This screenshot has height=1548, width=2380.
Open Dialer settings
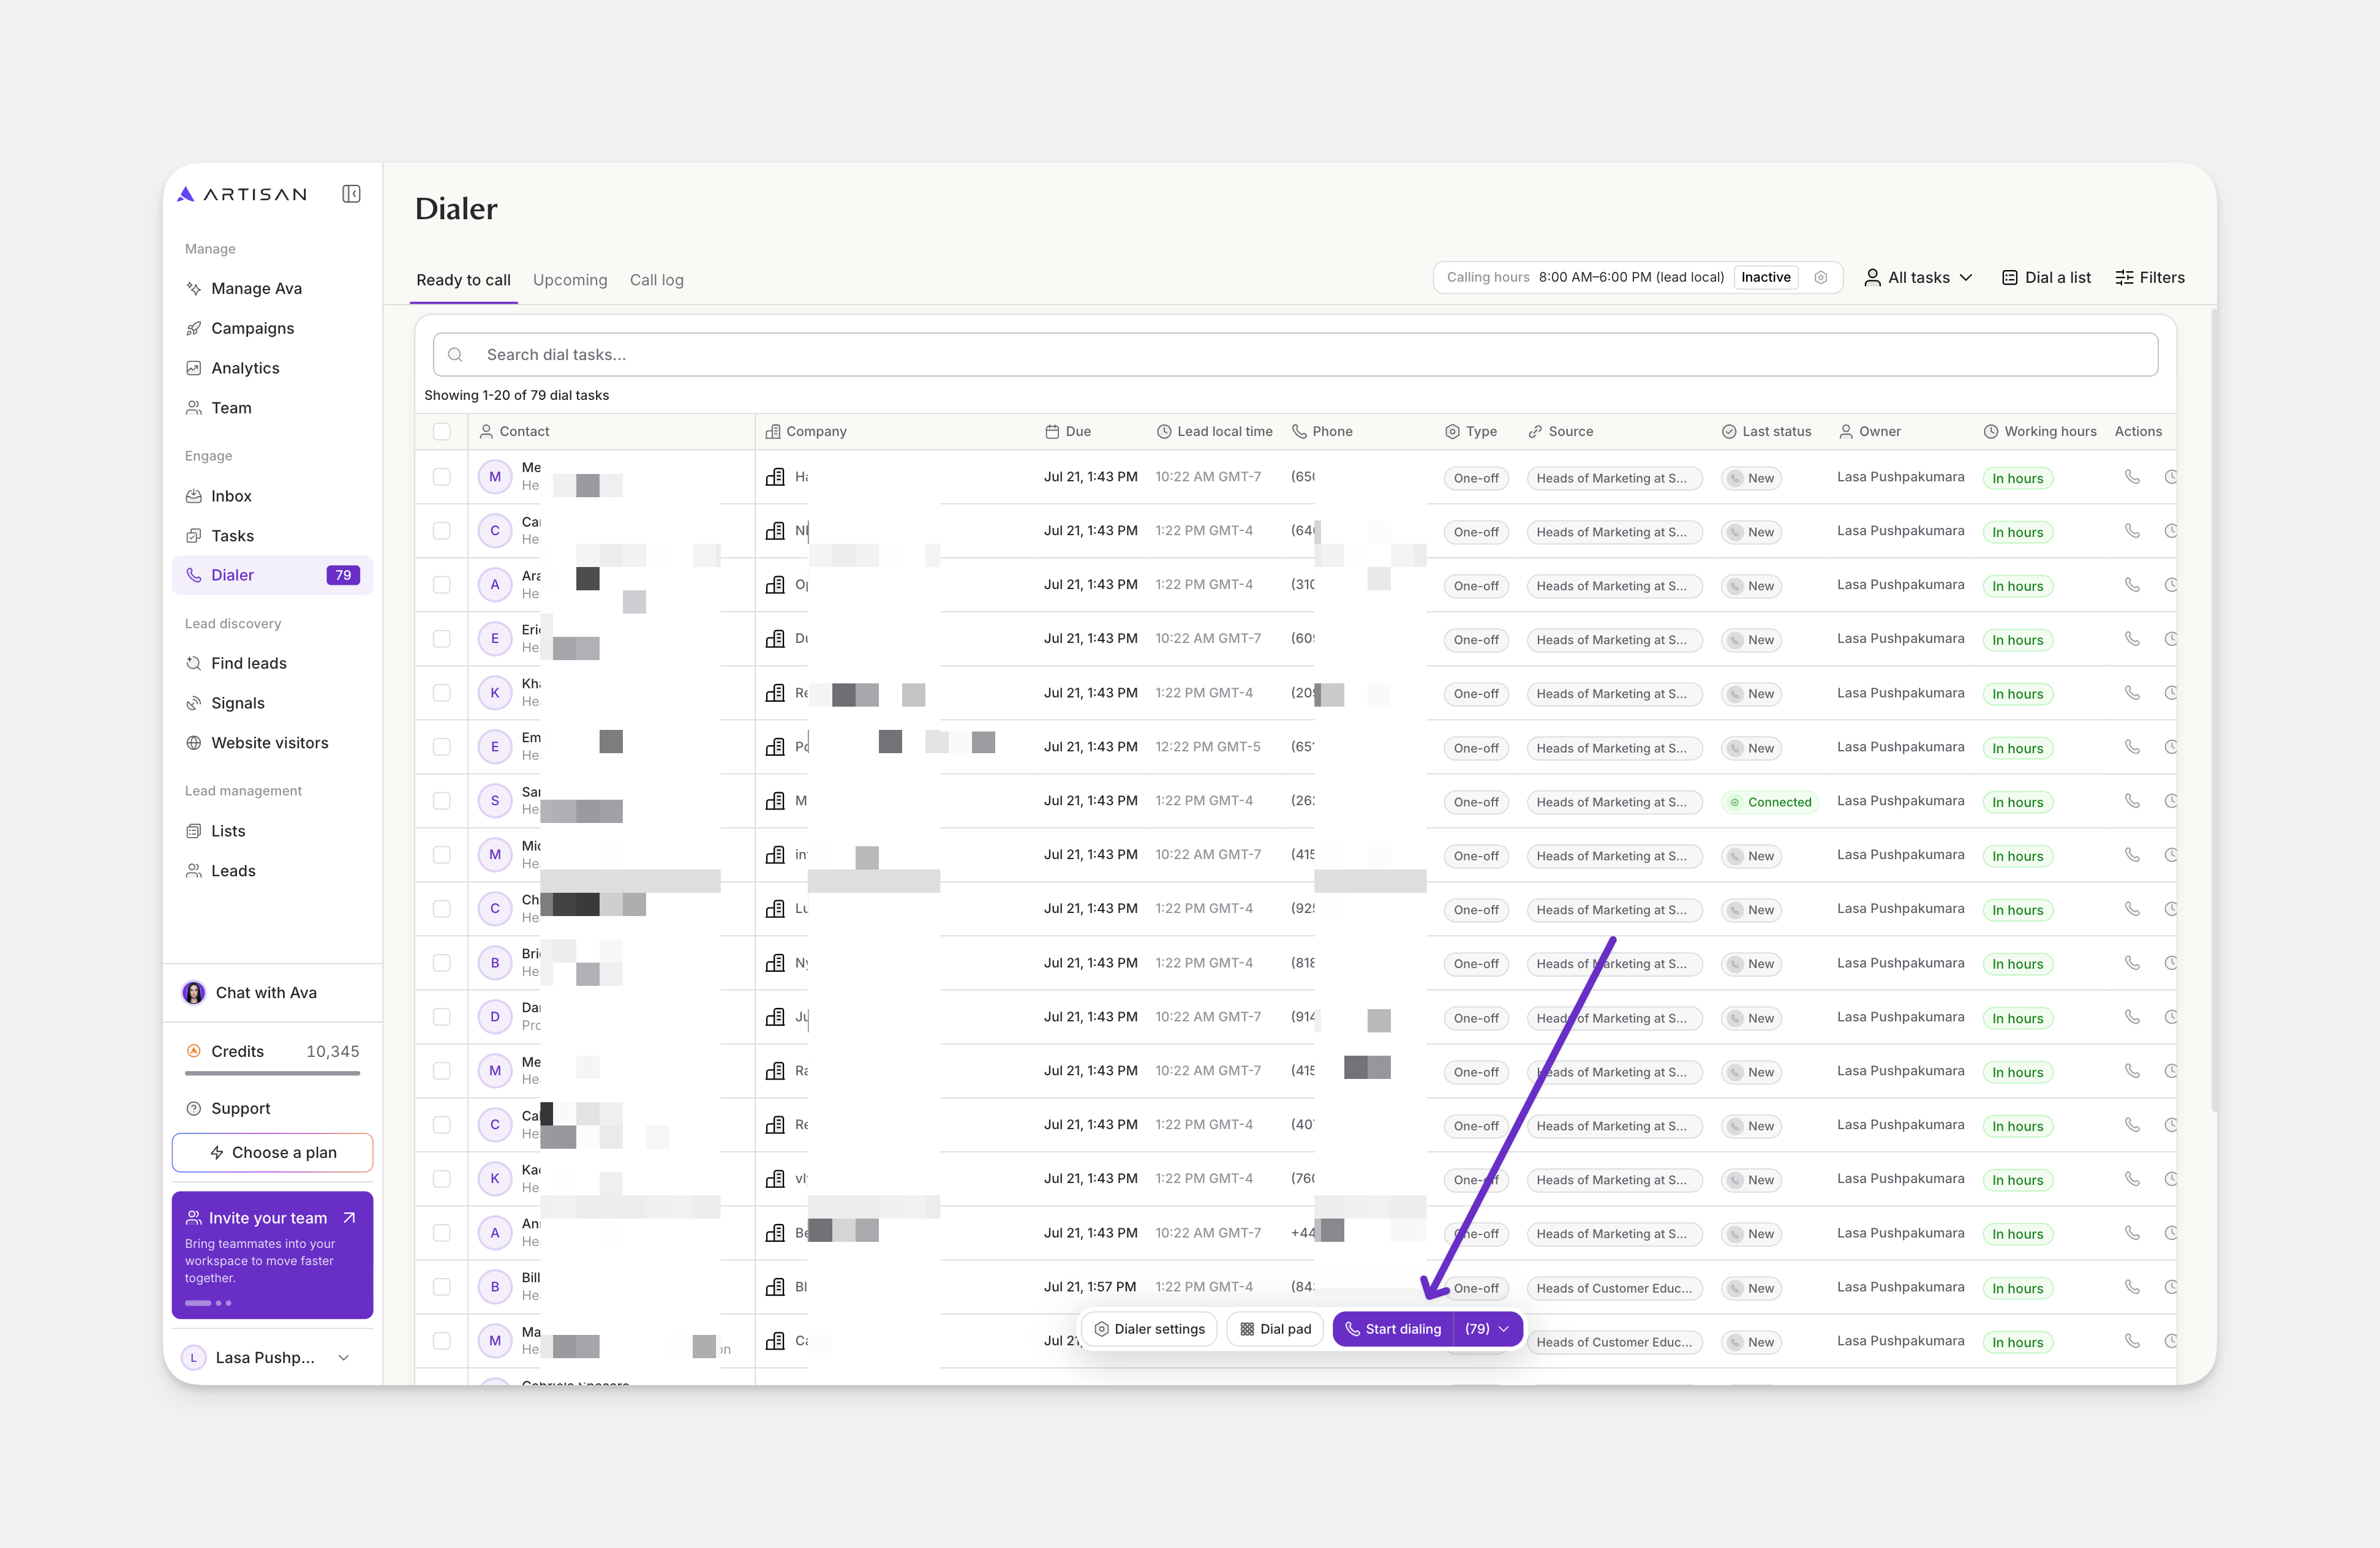pos(1149,1329)
